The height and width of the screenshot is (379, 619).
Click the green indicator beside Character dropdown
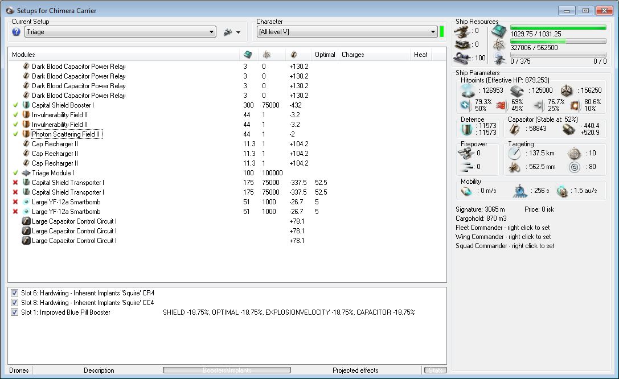tap(441, 32)
